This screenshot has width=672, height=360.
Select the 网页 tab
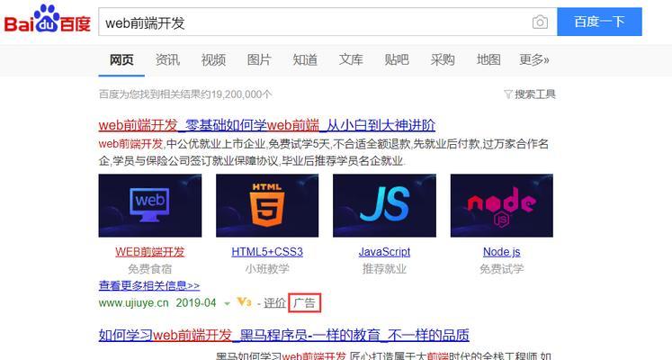(121, 59)
